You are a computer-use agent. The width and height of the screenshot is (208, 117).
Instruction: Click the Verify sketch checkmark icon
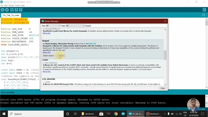[x=3, y=10]
